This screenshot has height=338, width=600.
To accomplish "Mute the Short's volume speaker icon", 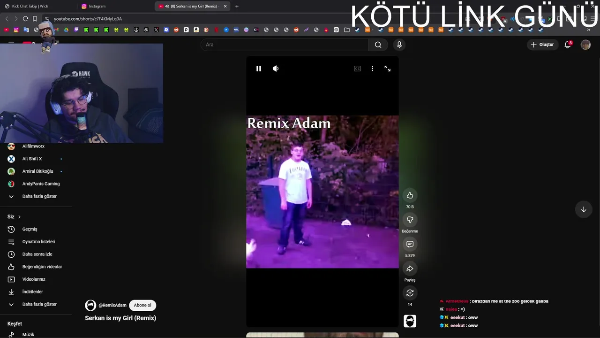I will point(276,69).
